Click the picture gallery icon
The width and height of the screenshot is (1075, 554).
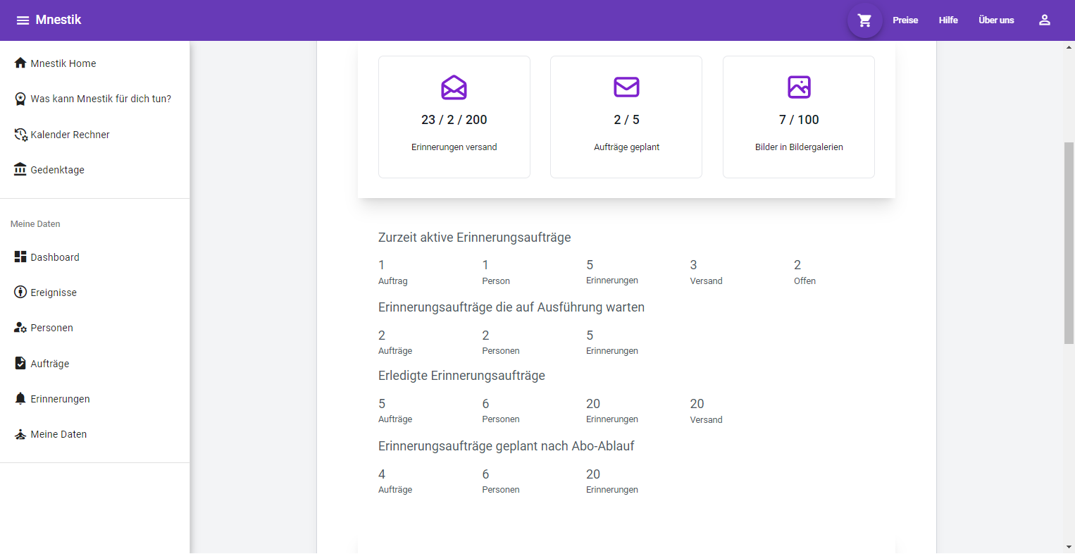pyautogui.click(x=799, y=87)
